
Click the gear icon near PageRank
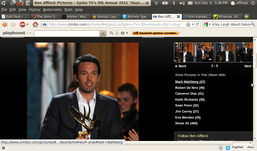[x=221, y=148]
